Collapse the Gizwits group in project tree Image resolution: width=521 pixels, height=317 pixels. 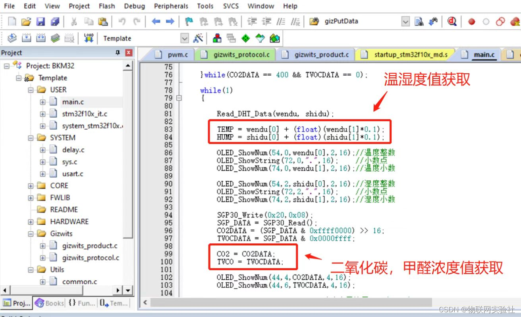click(x=31, y=234)
